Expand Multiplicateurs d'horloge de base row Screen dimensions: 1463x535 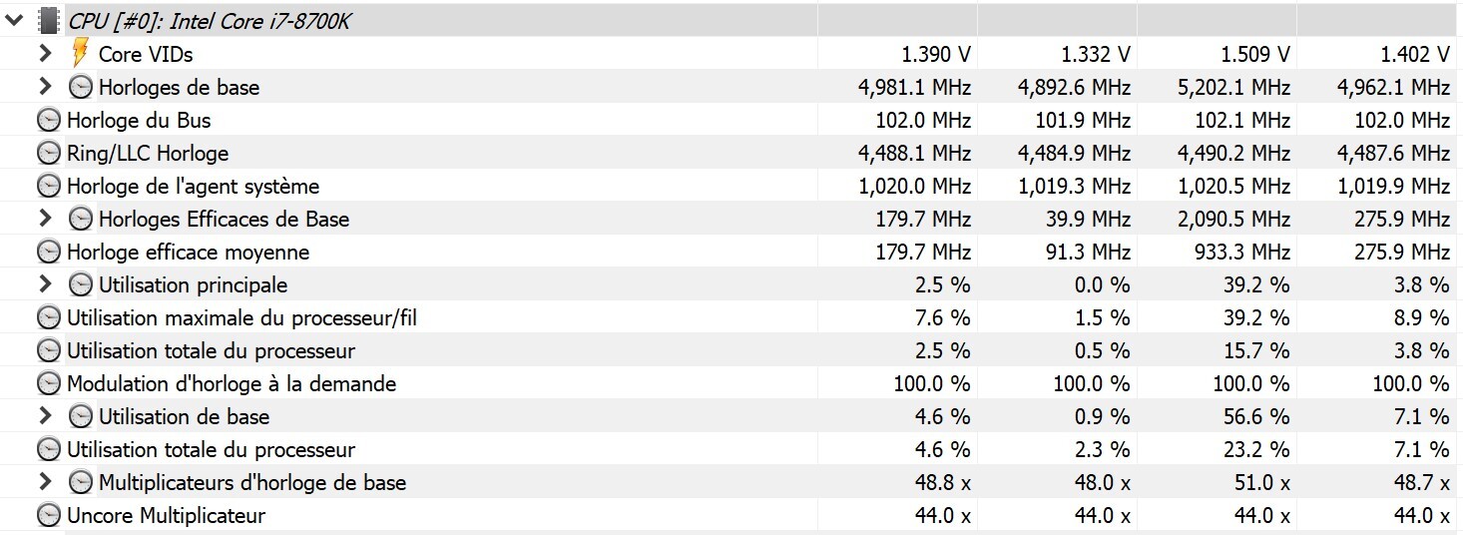(45, 482)
